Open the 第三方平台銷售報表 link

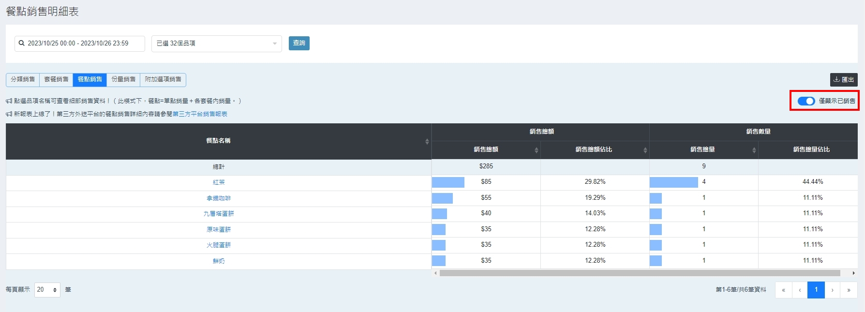pos(200,114)
